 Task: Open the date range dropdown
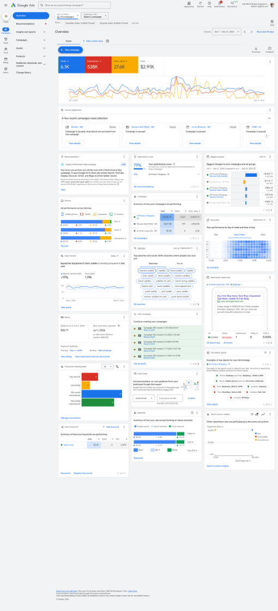coord(227,32)
